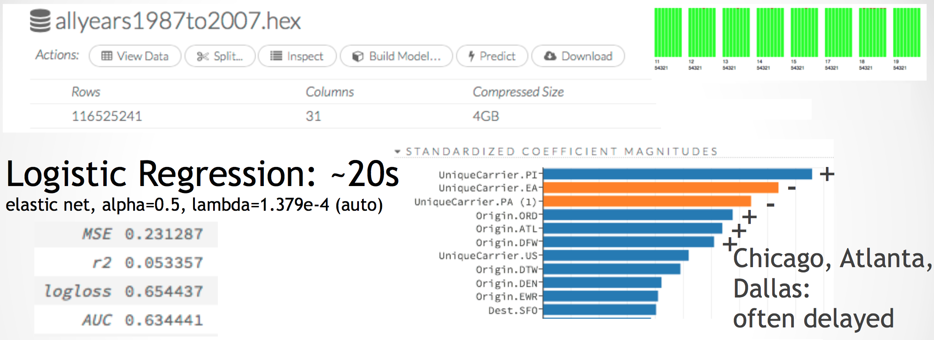934x340 pixels.
Task: Click the Download cloud icon
Action: (550, 56)
